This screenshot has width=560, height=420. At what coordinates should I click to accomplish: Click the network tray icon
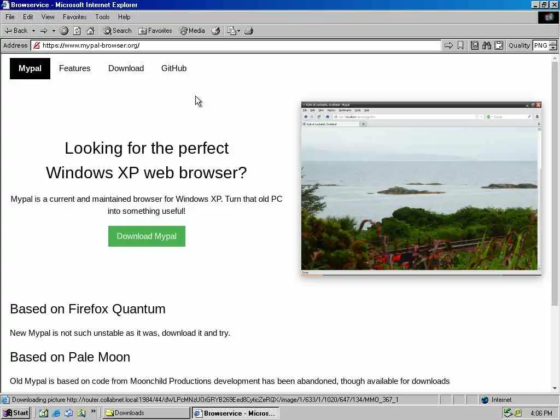[508, 413]
